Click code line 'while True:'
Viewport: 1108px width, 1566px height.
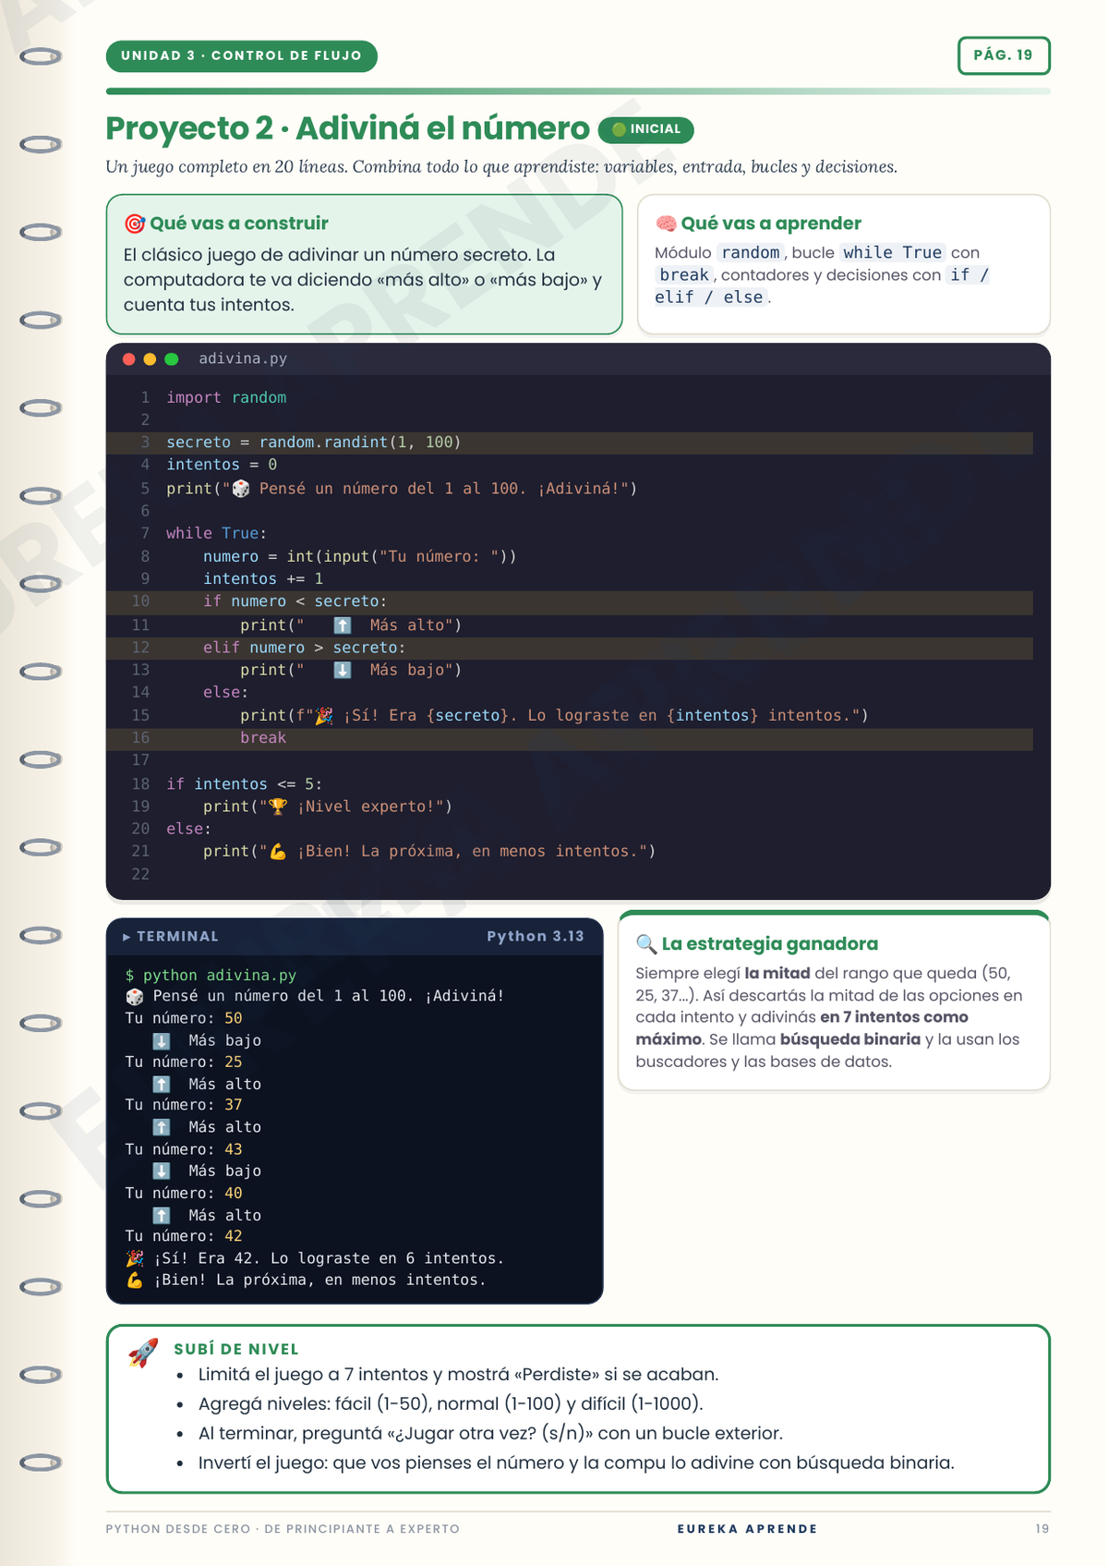coord(216,534)
